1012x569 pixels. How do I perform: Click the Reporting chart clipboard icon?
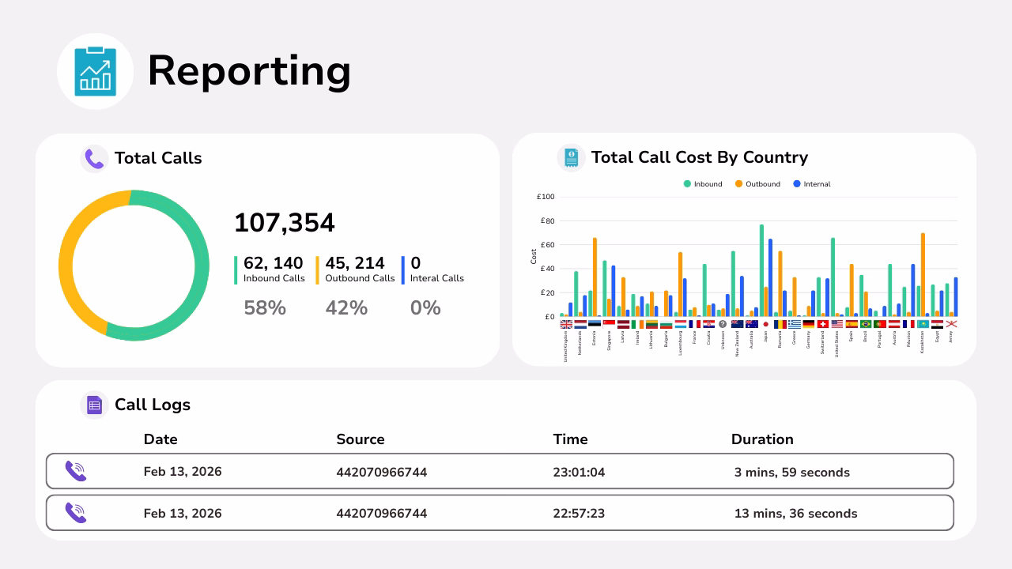95,71
